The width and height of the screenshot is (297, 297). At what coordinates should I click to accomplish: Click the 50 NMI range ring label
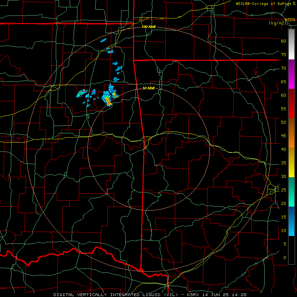pyautogui.click(x=148, y=88)
